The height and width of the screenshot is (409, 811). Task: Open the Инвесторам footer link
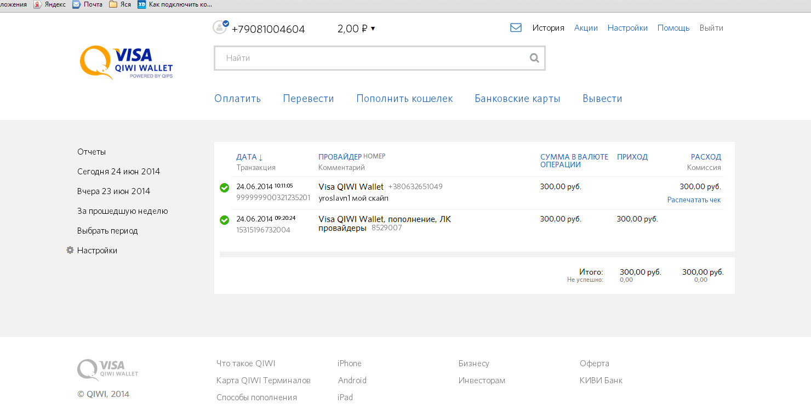(x=482, y=380)
